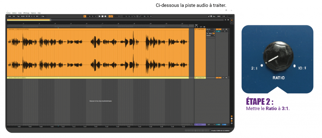Switch to Session view via the icon
Screen dimensions: 322x138
pyautogui.click(x=232, y=23)
